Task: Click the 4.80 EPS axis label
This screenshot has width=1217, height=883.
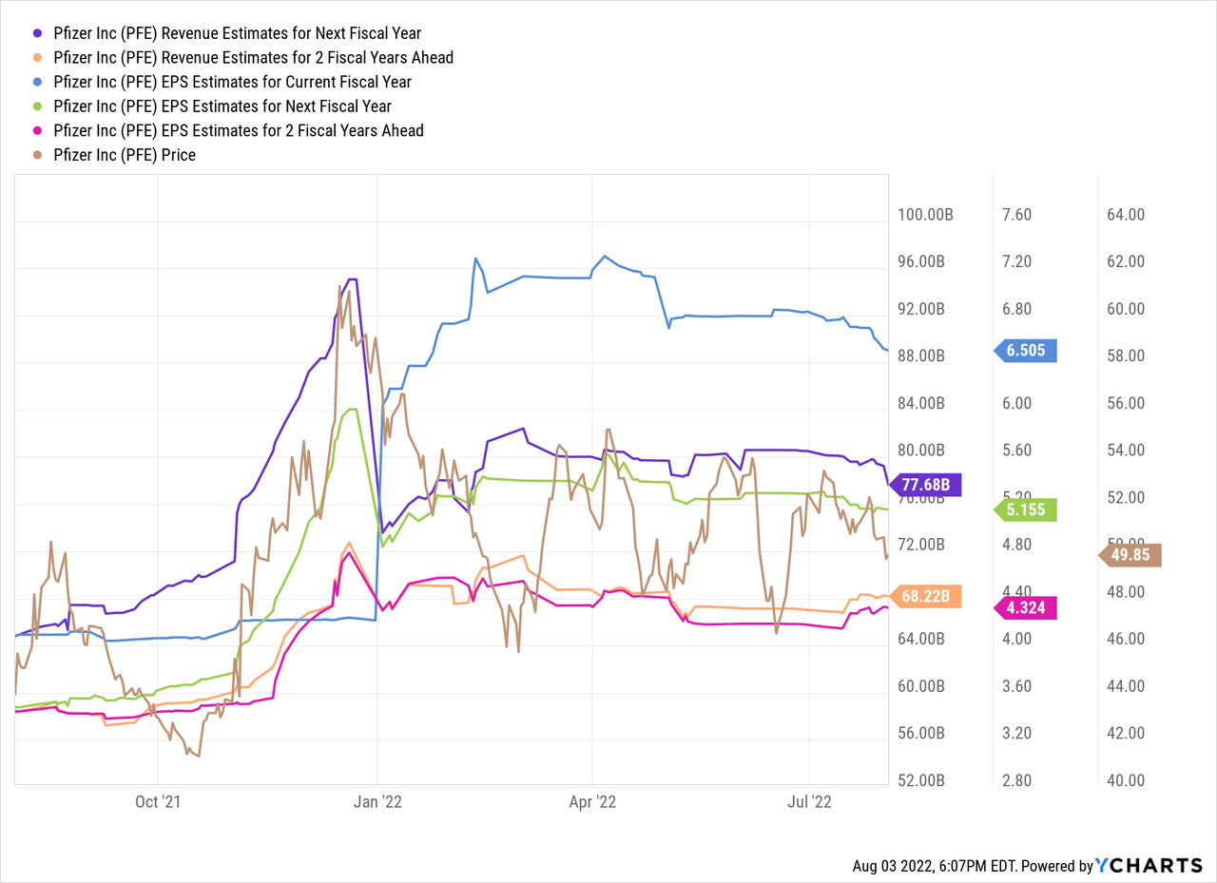Action: [x=1017, y=545]
